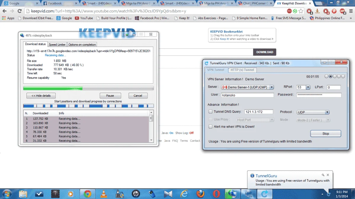355x199 pixels.
Task: Click the green checkmark icon in address bar
Action: [x=295, y=11]
